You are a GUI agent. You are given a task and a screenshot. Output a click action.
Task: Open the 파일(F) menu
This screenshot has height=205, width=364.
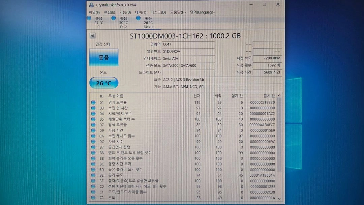[94, 12]
